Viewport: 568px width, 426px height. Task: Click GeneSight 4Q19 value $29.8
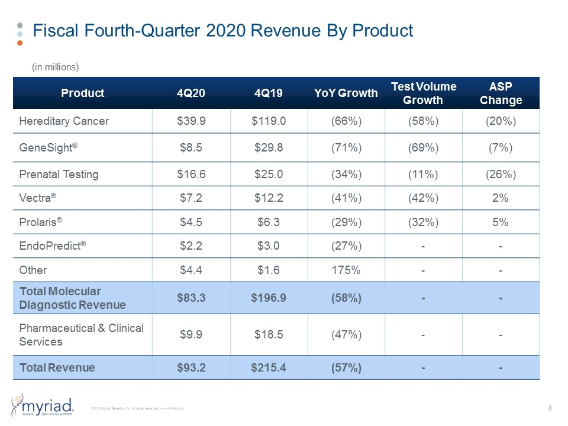pos(269,148)
